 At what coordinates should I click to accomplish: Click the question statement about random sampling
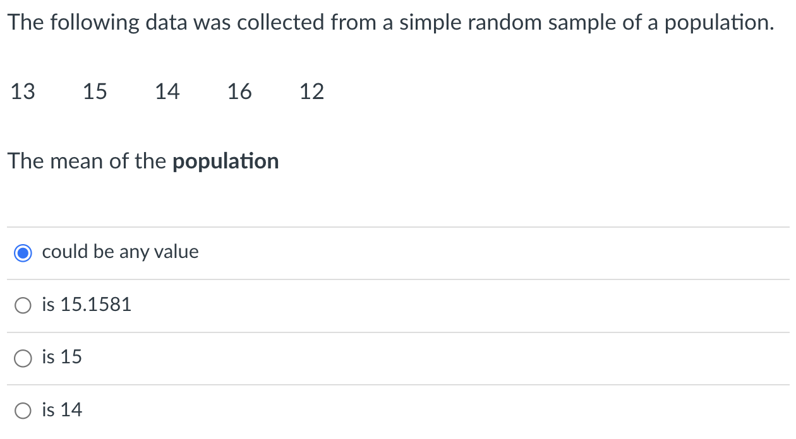pyautogui.click(x=392, y=22)
